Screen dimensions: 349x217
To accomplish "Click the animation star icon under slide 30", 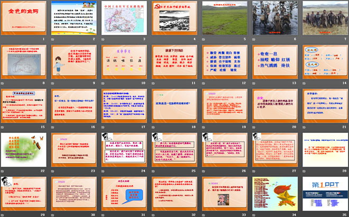I will point(53,215).
